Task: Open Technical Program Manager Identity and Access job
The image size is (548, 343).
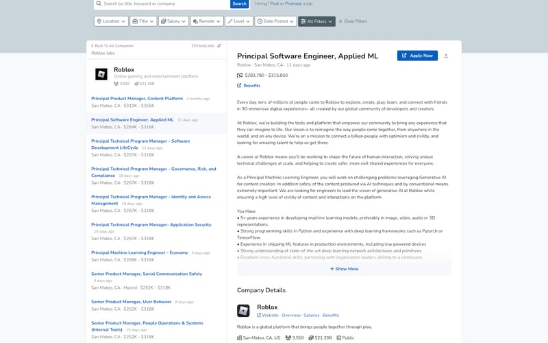Action: point(151,200)
